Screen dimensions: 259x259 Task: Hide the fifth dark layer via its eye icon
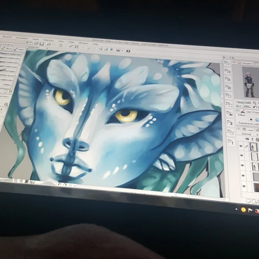pos(244,186)
